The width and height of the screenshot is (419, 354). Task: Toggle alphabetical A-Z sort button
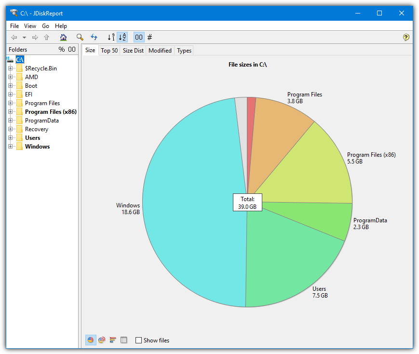tap(122, 37)
